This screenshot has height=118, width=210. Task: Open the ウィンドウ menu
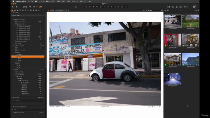pyautogui.click(x=75, y=1)
